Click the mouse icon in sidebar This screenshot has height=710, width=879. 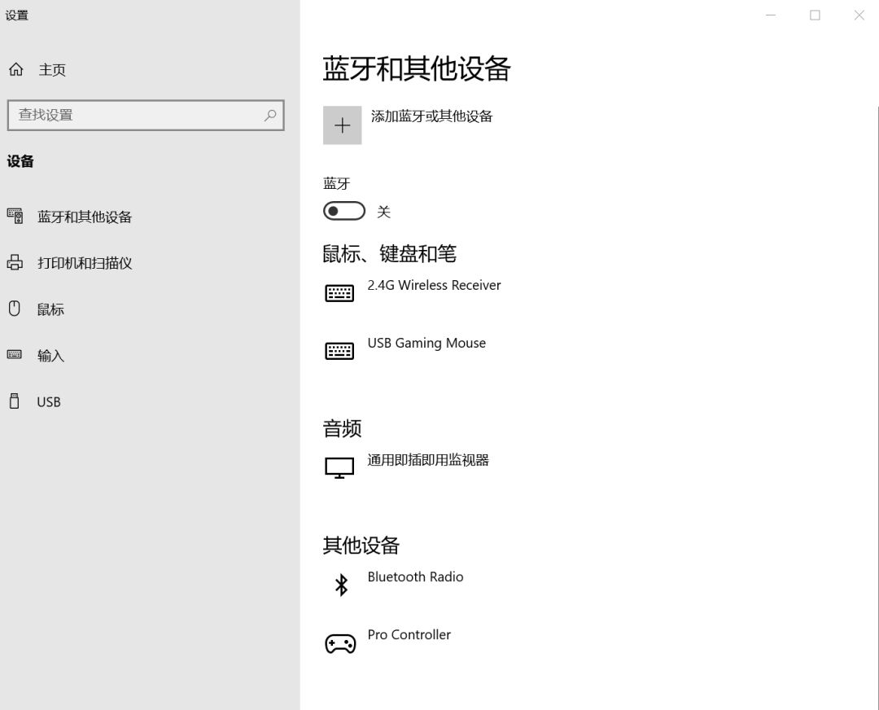click(15, 309)
